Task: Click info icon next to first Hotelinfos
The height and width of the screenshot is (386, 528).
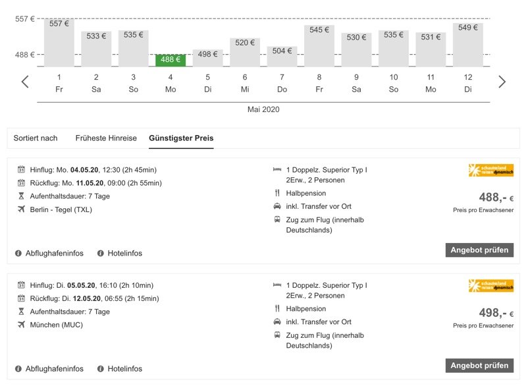Action: (101, 253)
